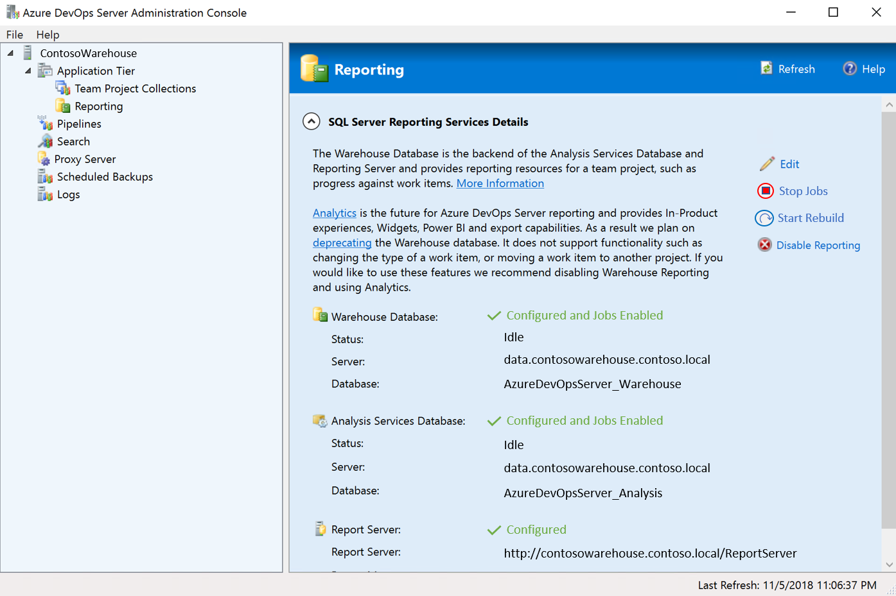Viewport: 896px width, 596px height.
Task: Click the Disable Reporting red X icon
Action: coord(765,244)
